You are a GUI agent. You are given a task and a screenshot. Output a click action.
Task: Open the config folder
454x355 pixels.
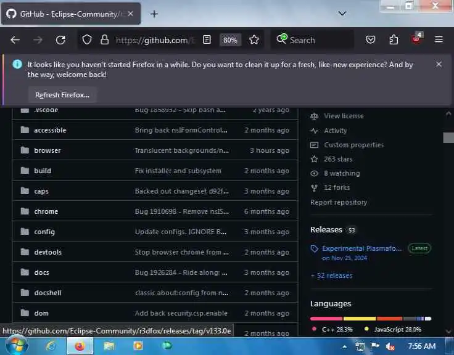tap(44, 232)
